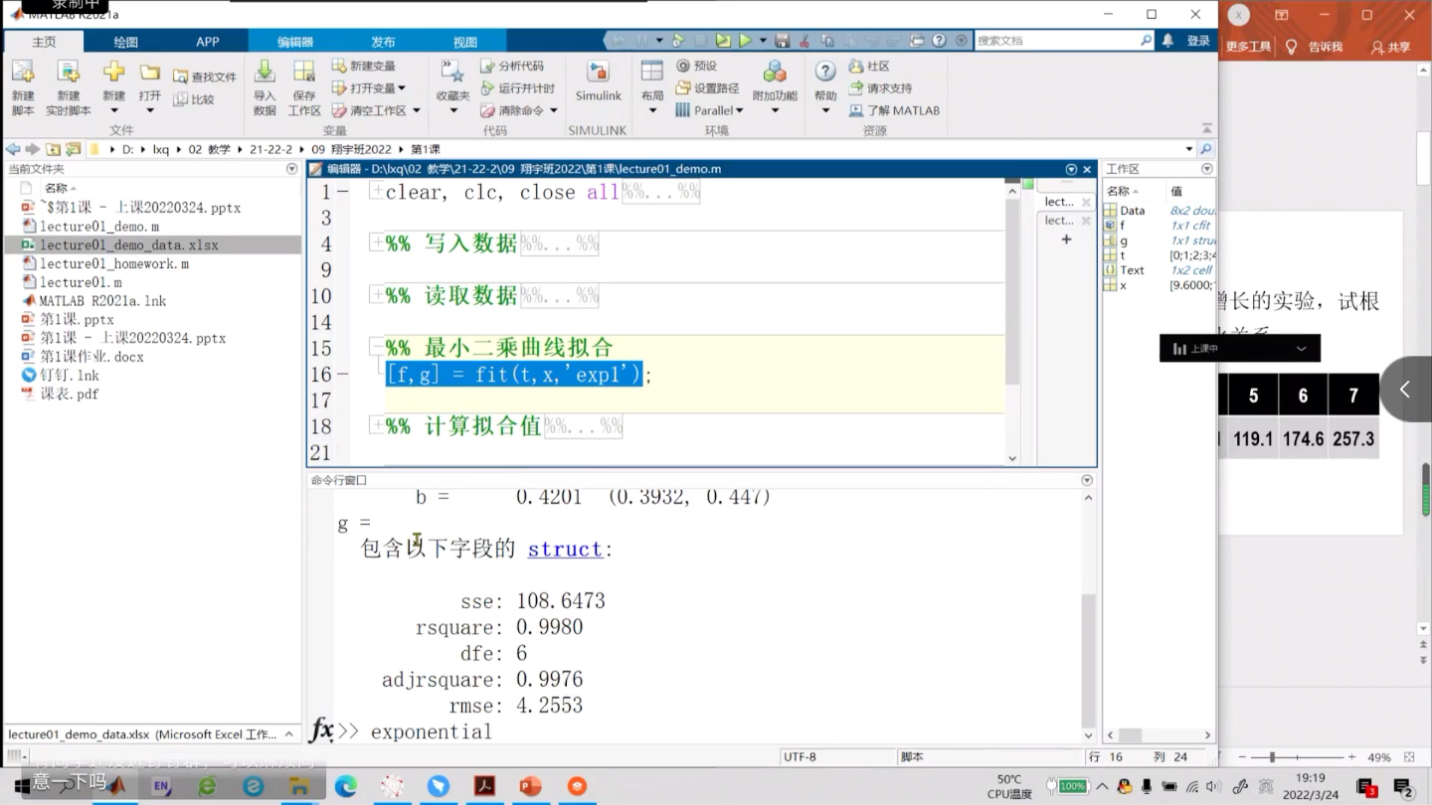
Task: Switch to the APP ribbon tab
Action: pos(207,41)
